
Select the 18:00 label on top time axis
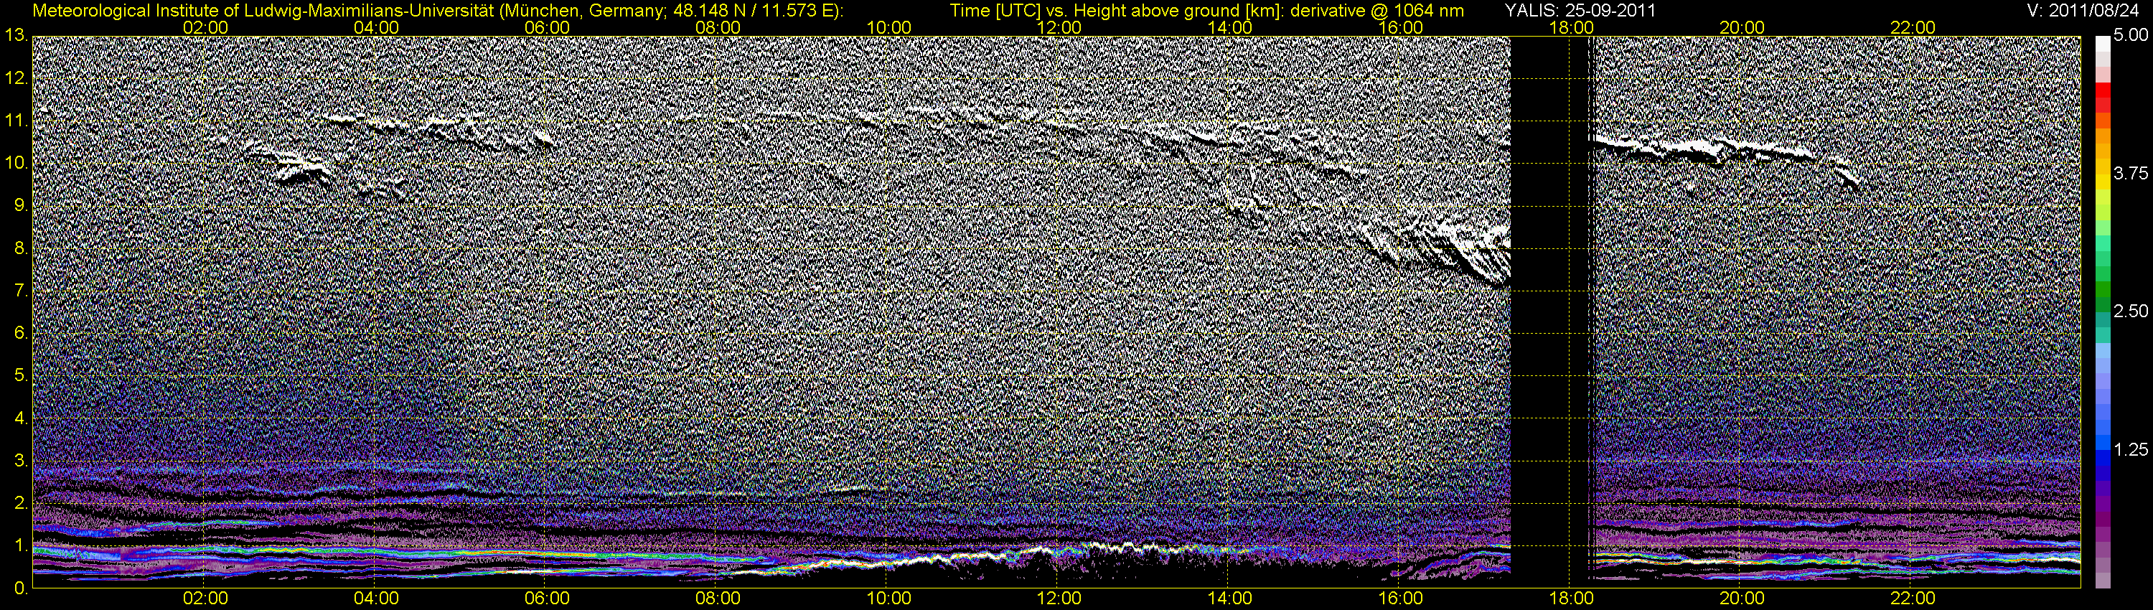coord(1571,27)
